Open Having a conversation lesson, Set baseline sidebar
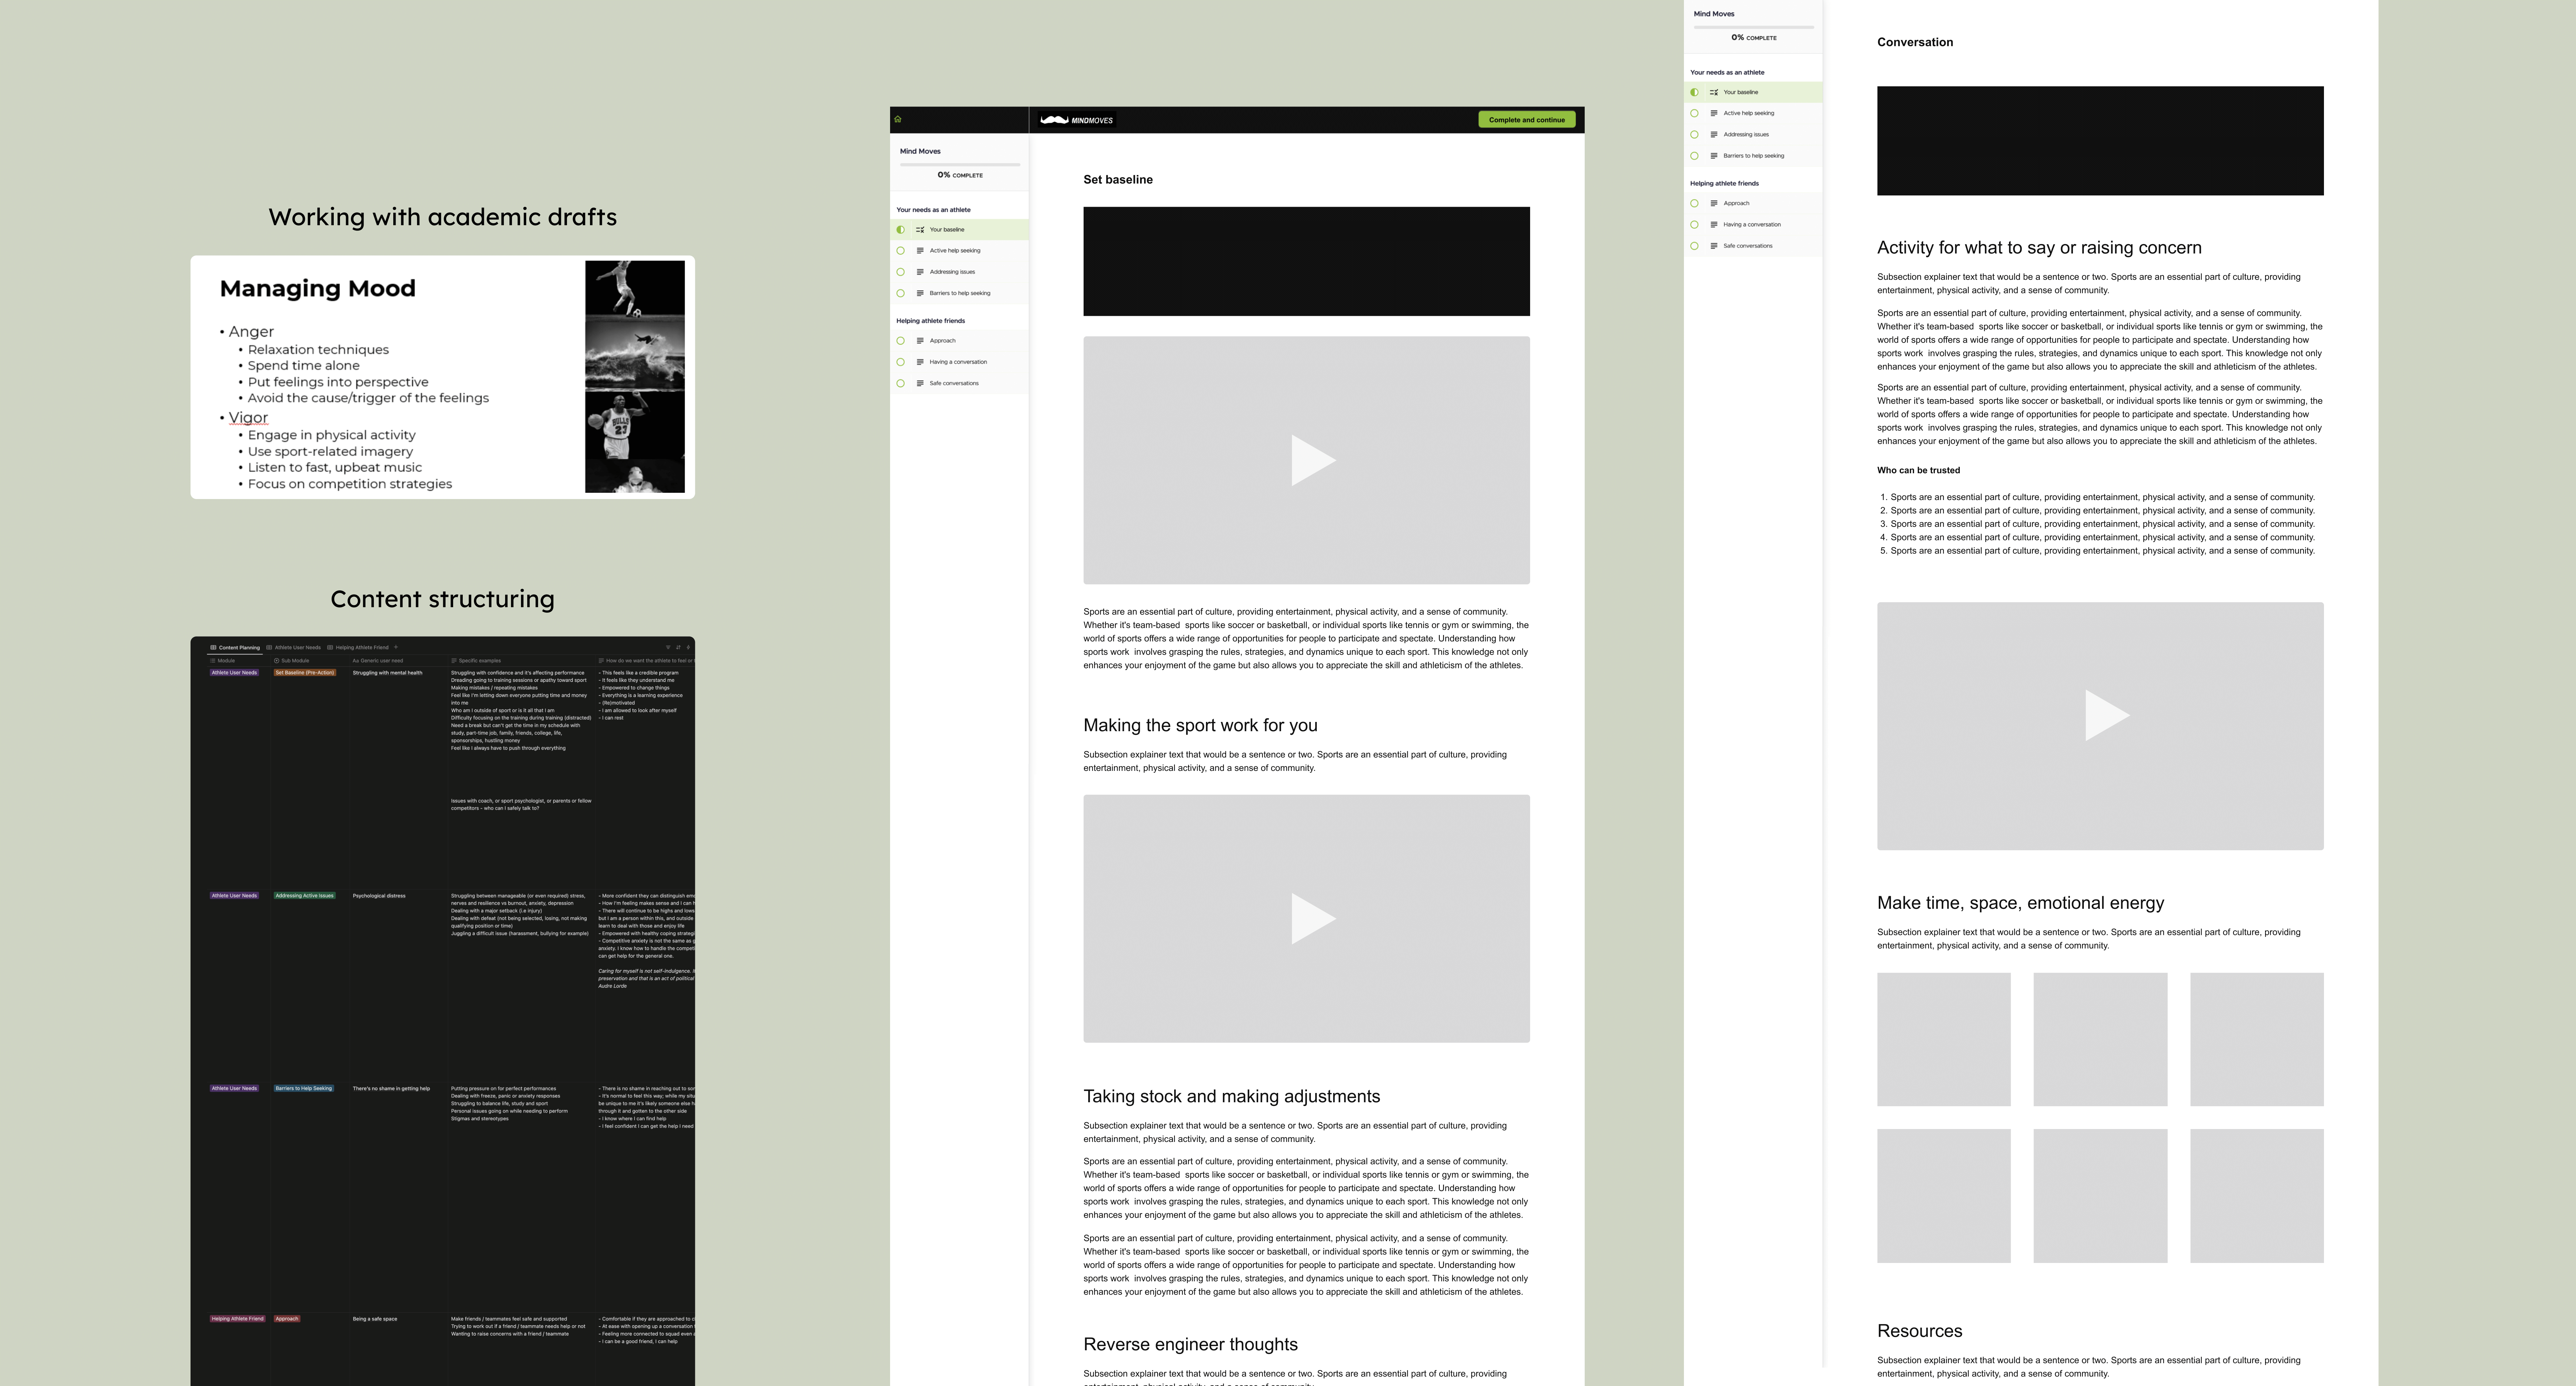The image size is (2576, 1386). 959,362
